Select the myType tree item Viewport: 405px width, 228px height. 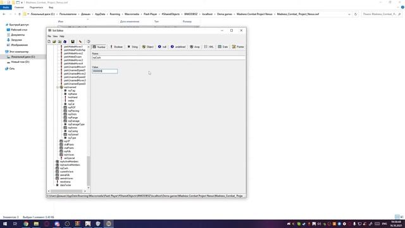click(x=72, y=138)
